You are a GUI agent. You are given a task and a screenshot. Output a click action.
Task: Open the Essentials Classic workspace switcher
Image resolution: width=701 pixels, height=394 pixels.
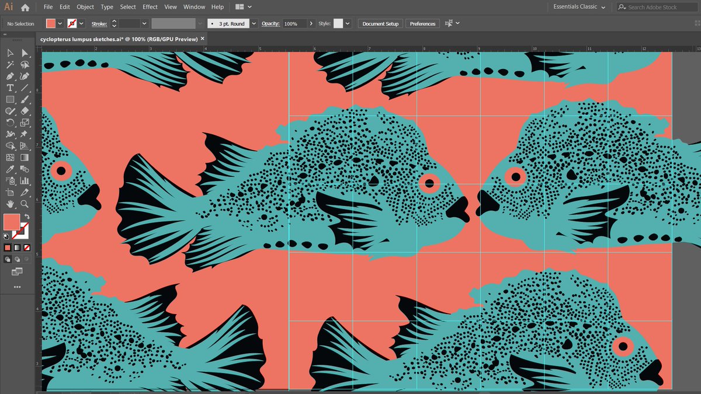(579, 7)
